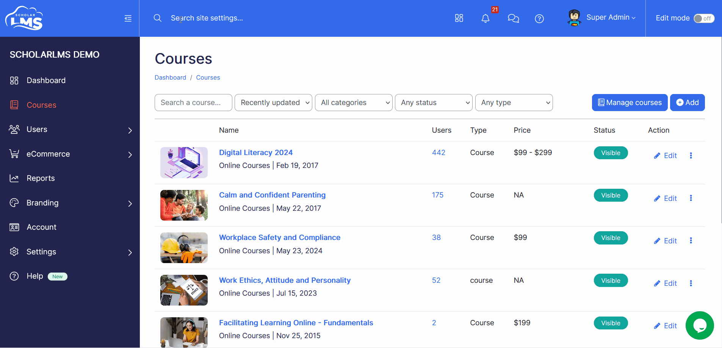
Task: Open the notifications bell
Action: 486,18
